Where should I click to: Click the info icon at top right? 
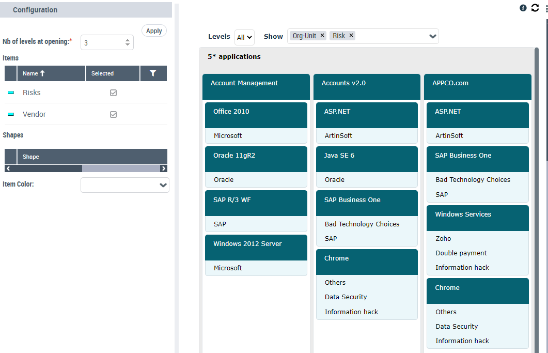coord(523,8)
